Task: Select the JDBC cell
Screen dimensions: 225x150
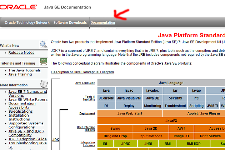Action: [x=126, y=144]
